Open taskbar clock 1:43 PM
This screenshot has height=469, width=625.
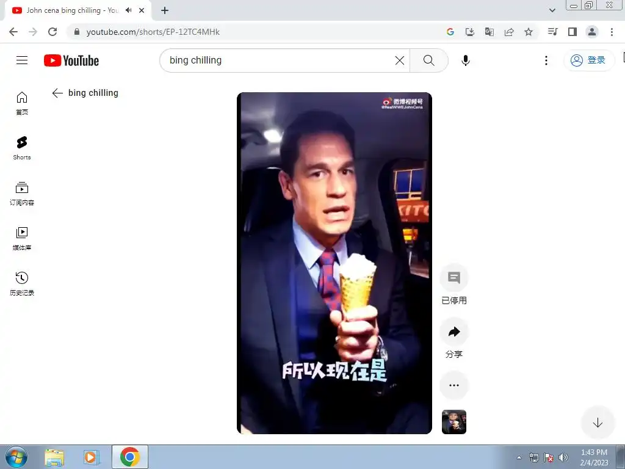coord(594,457)
